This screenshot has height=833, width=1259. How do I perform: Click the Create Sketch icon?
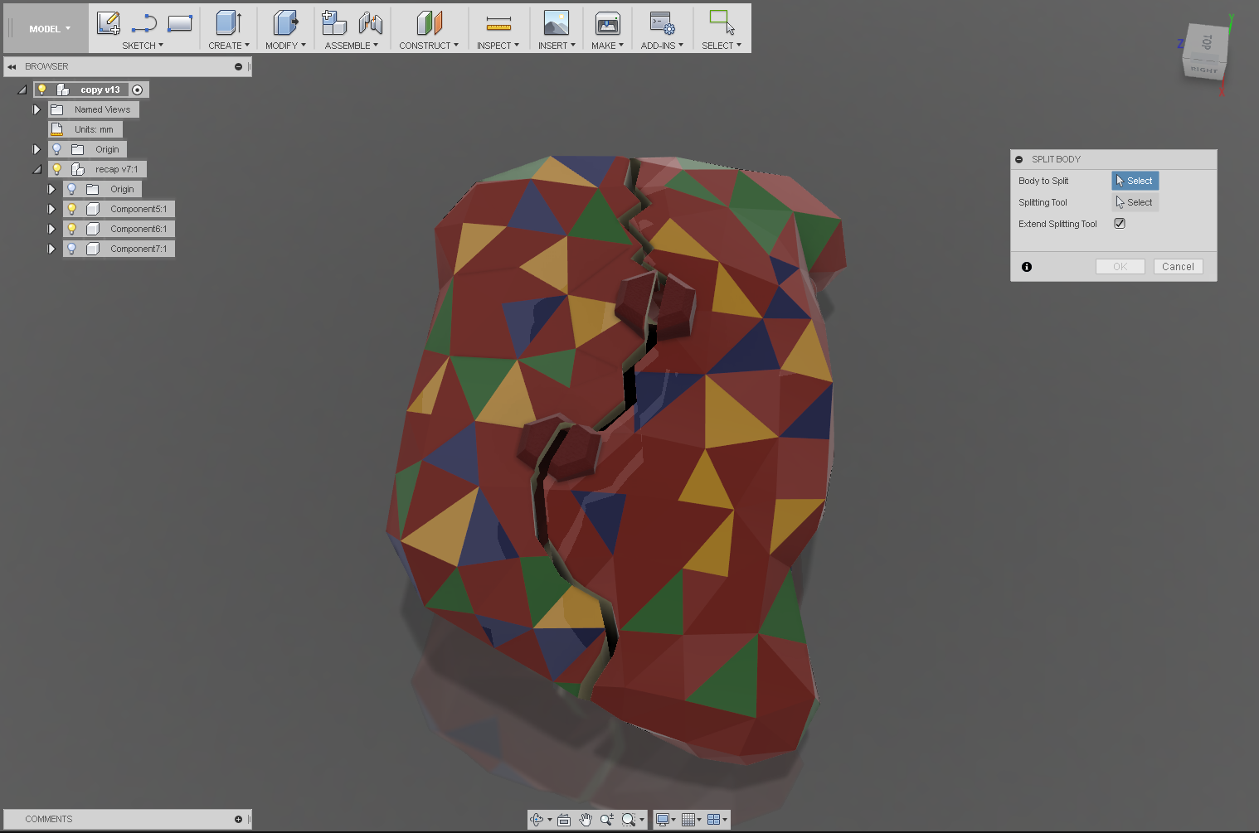[x=109, y=22]
